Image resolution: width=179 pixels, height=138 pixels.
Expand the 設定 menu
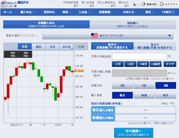(x=149, y=12)
